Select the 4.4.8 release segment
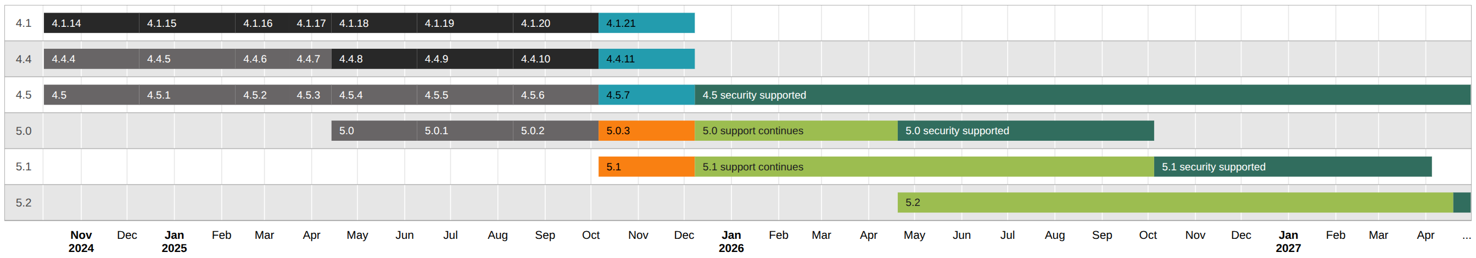This screenshot has height=258, width=1476. click(373, 59)
